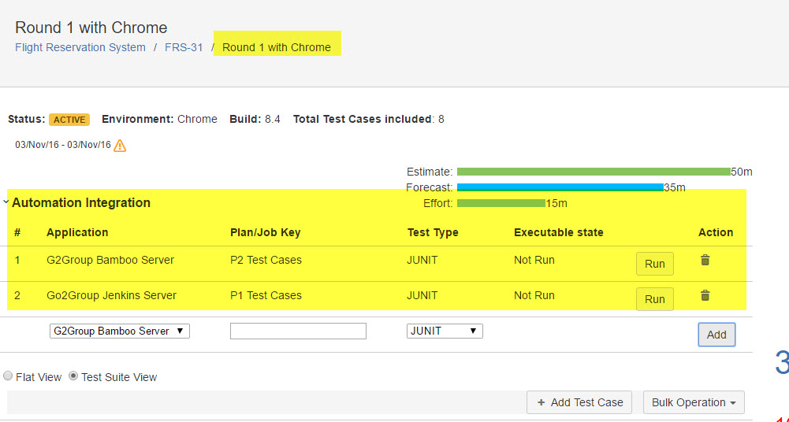Expand the JUNIT test type dropdown
The height and width of the screenshot is (422, 789).
click(445, 331)
